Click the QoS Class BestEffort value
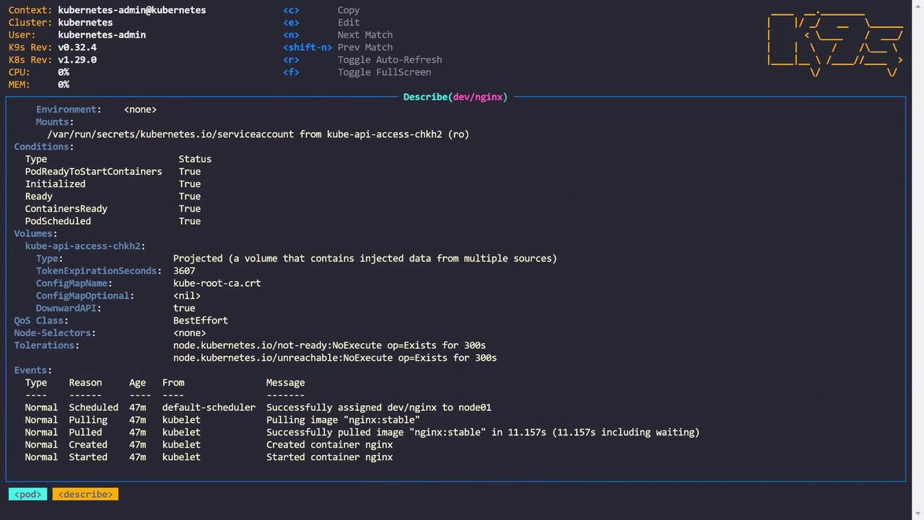This screenshot has height=520, width=924. pos(200,320)
